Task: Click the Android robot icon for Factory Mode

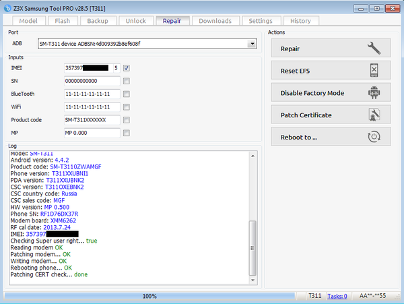Action: pyautogui.click(x=374, y=93)
